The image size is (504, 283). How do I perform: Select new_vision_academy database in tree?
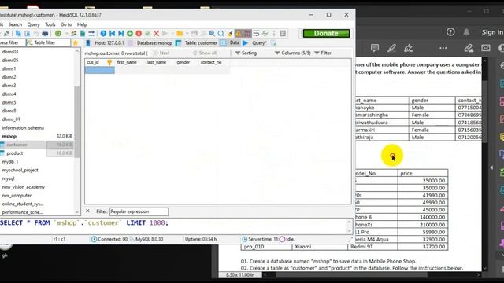pyautogui.click(x=23, y=187)
